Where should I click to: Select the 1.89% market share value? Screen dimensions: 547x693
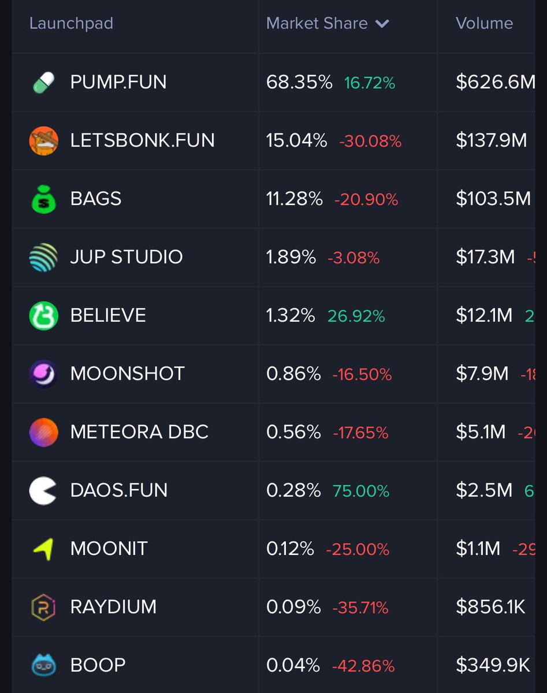point(291,257)
